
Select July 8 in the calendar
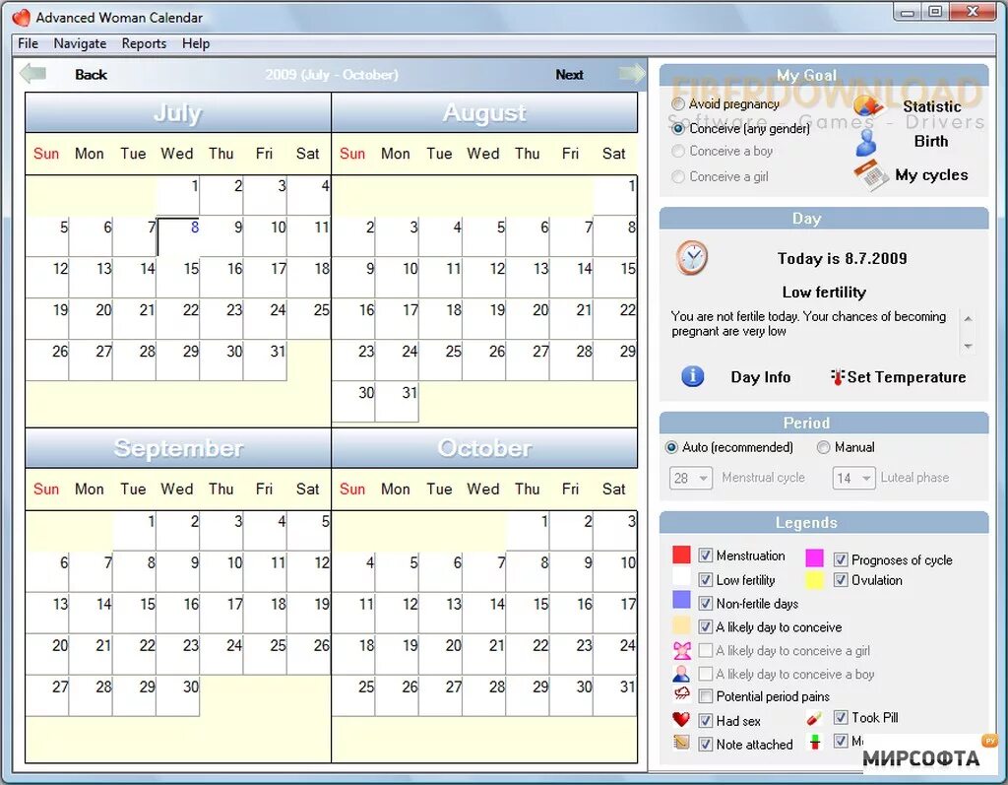[178, 236]
